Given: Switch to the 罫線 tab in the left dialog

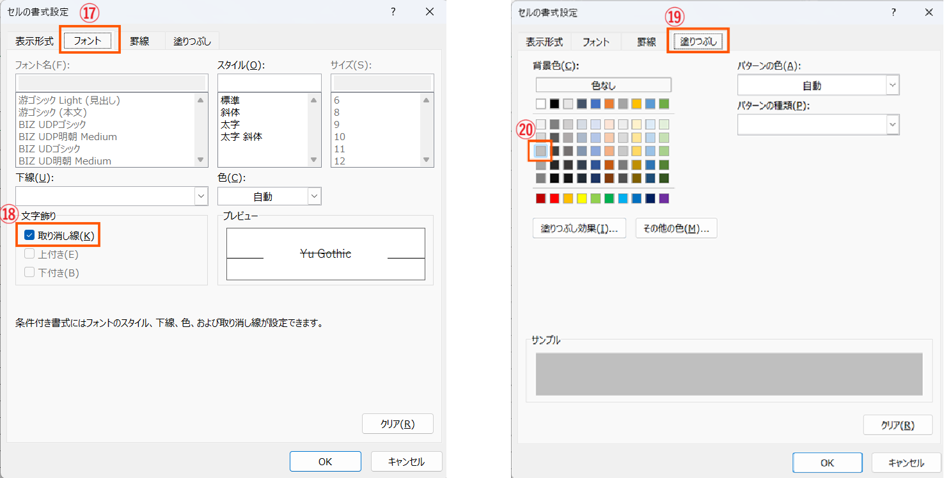Looking at the screenshot, I should point(139,42).
